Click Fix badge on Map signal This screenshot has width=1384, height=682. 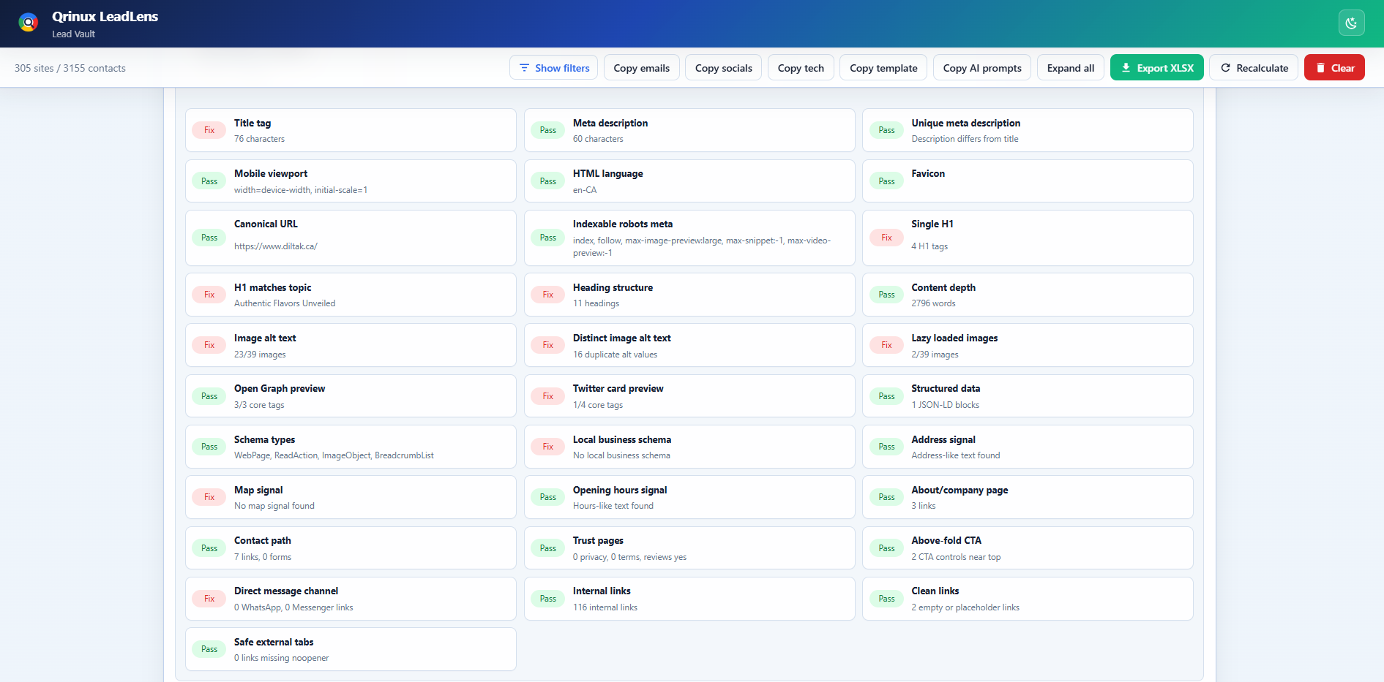209,497
